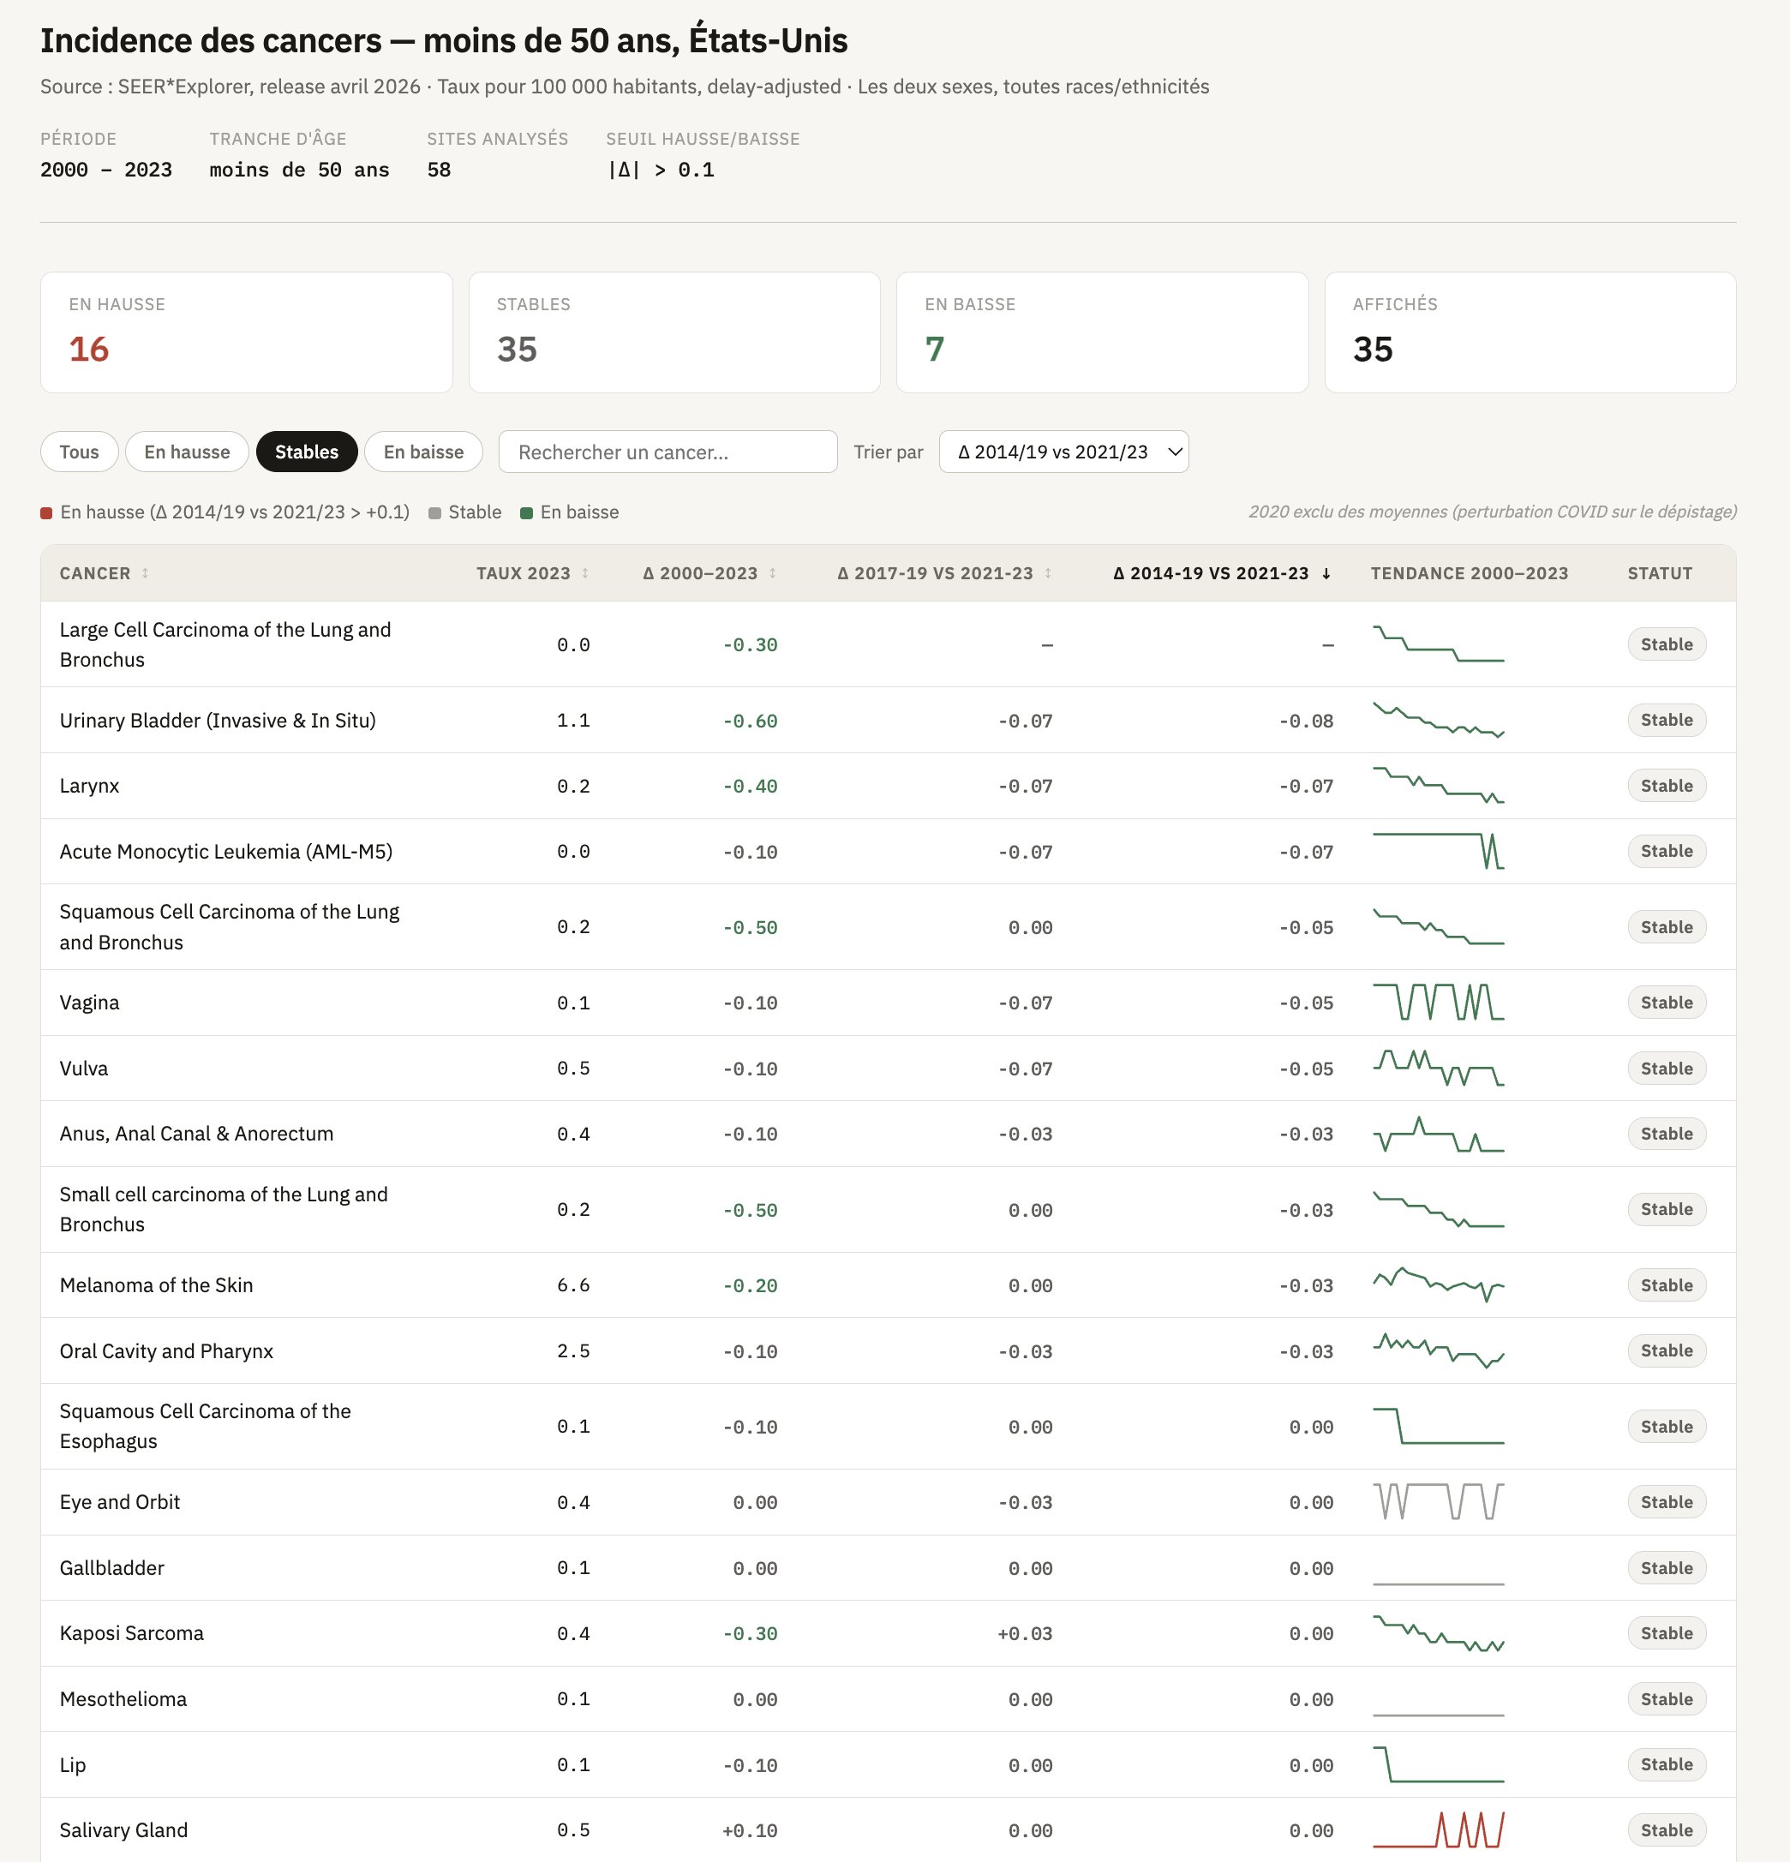The image size is (1790, 1862).
Task: Select the Tous filter pill
Action: pyautogui.click(x=79, y=452)
